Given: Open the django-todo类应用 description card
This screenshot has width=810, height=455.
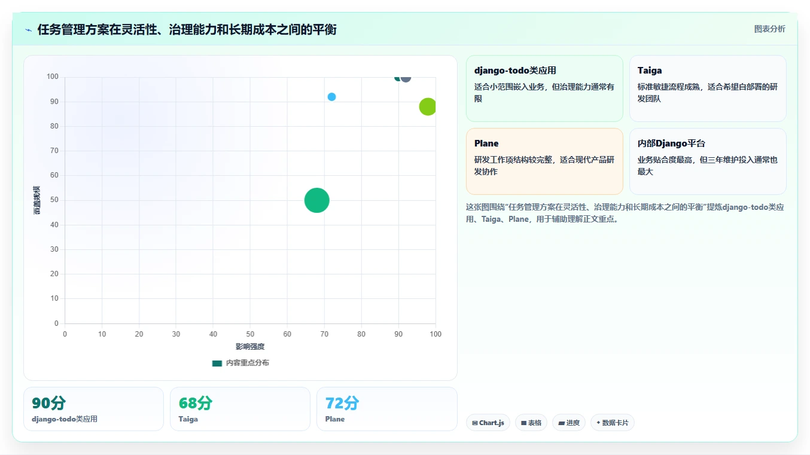Looking at the screenshot, I should click(544, 88).
